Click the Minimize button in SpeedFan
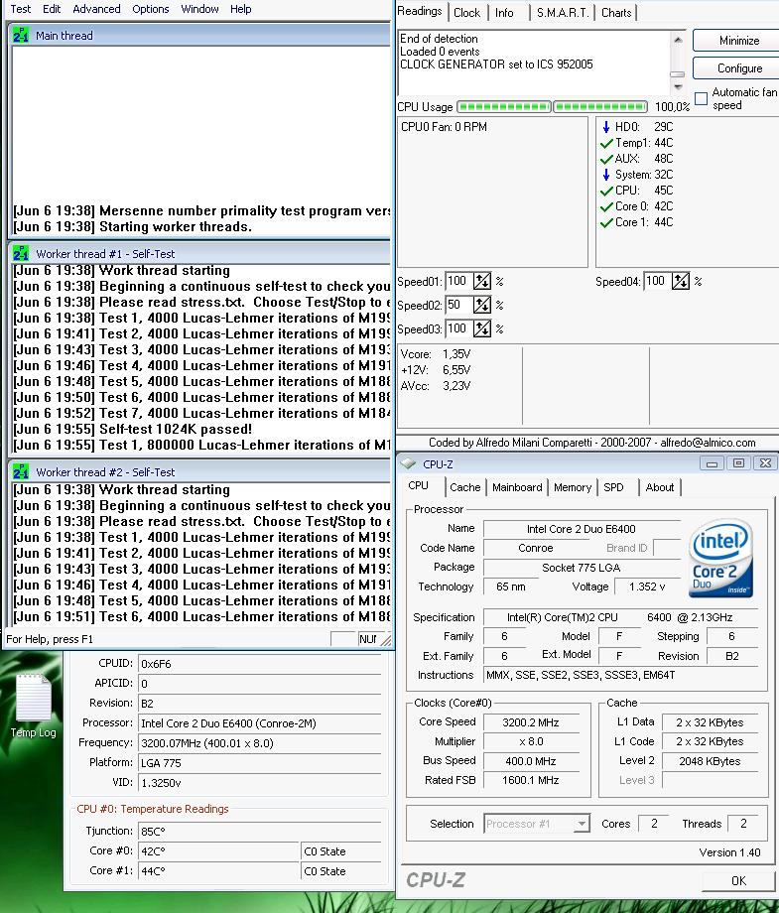This screenshot has height=913, width=779. [739, 40]
